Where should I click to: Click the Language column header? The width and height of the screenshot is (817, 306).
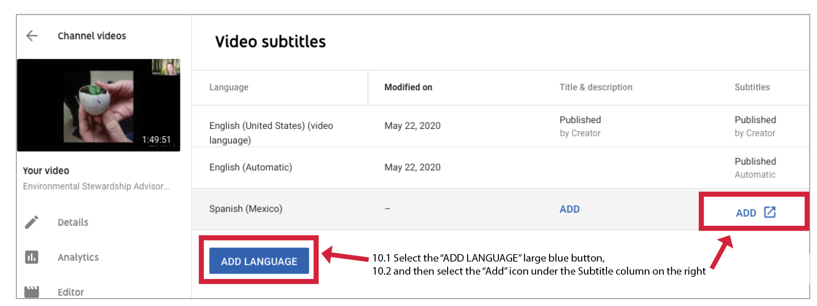click(x=229, y=87)
